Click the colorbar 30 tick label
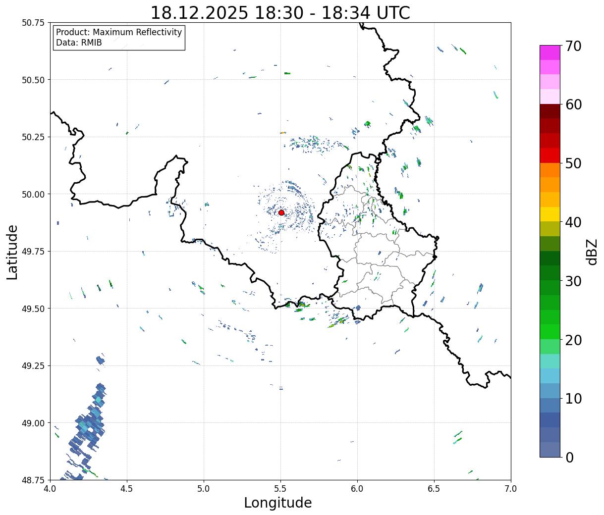Screen dimensions: 604x515 click(x=574, y=281)
